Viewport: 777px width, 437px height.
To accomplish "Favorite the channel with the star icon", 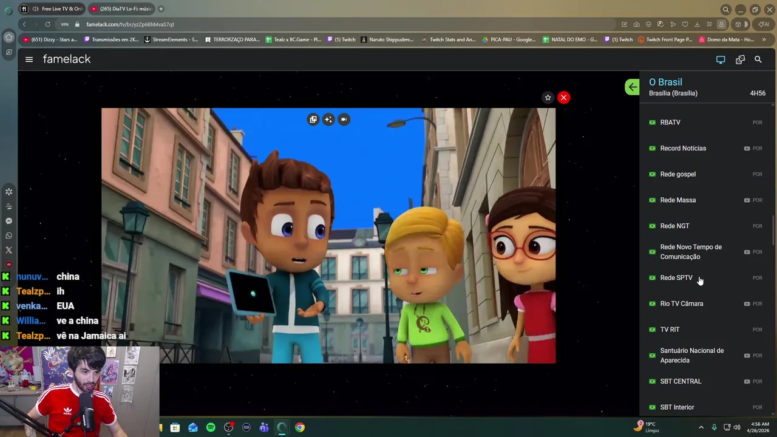I will tap(548, 98).
